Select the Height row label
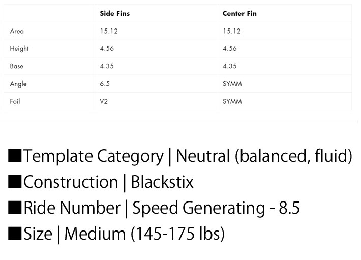The height and width of the screenshot is (260, 361). (19, 49)
